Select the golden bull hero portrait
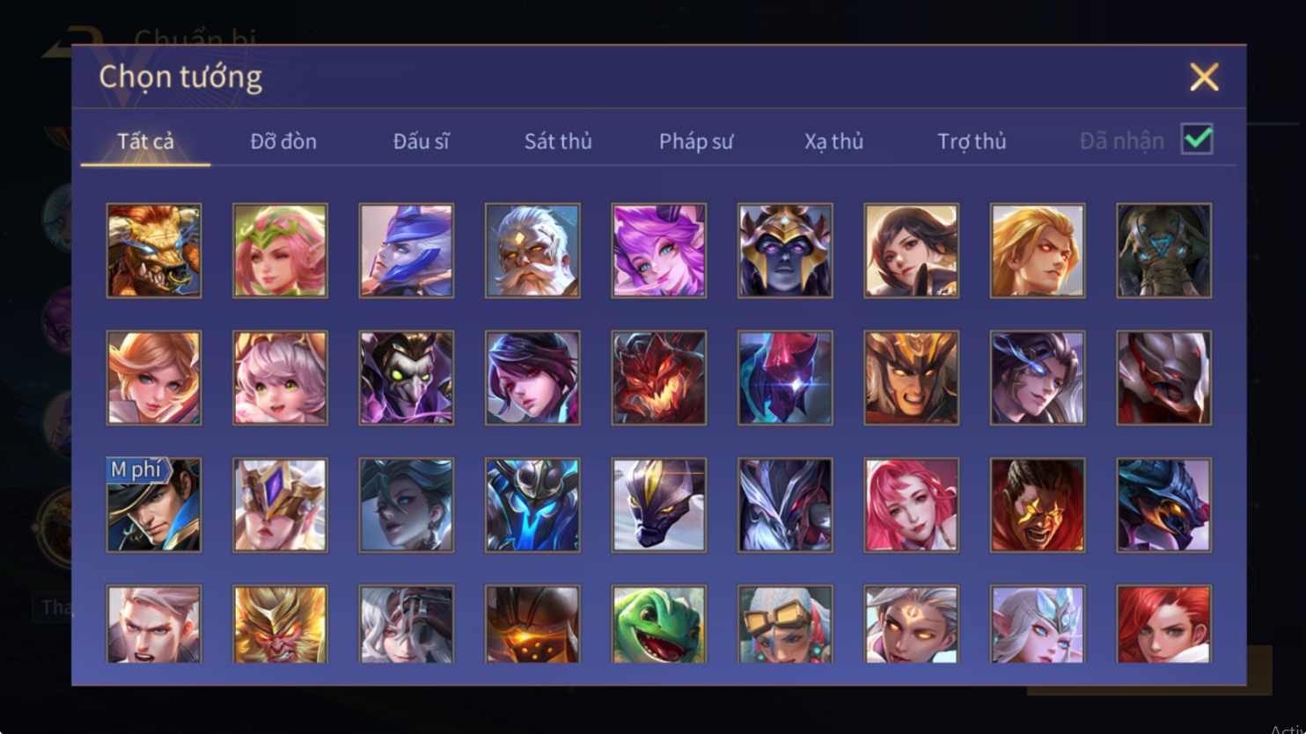This screenshot has width=1306, height=734. 154,251
